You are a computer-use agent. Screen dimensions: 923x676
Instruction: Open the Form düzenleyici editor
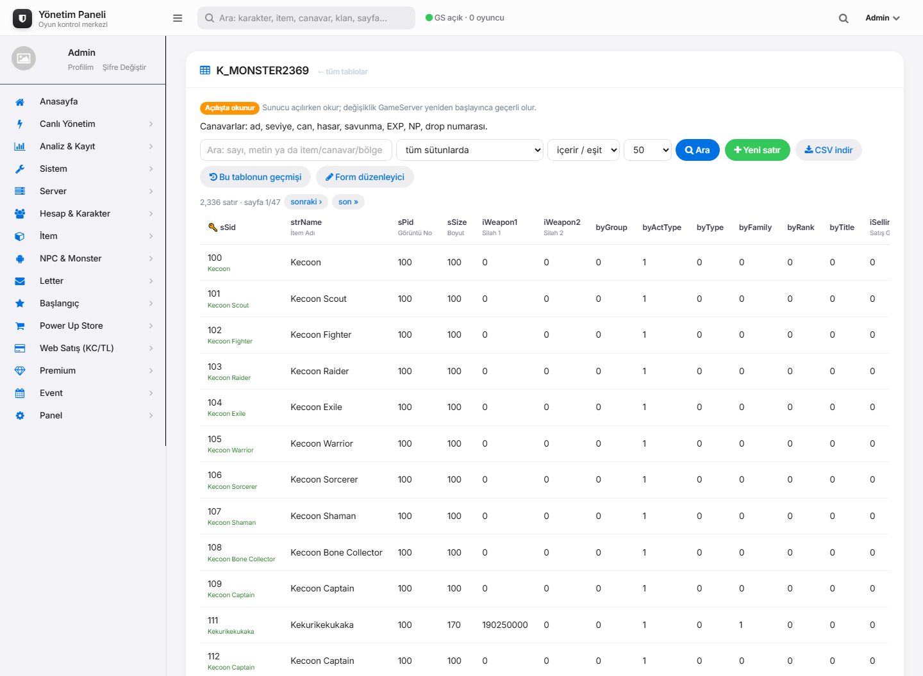[365, 177]
